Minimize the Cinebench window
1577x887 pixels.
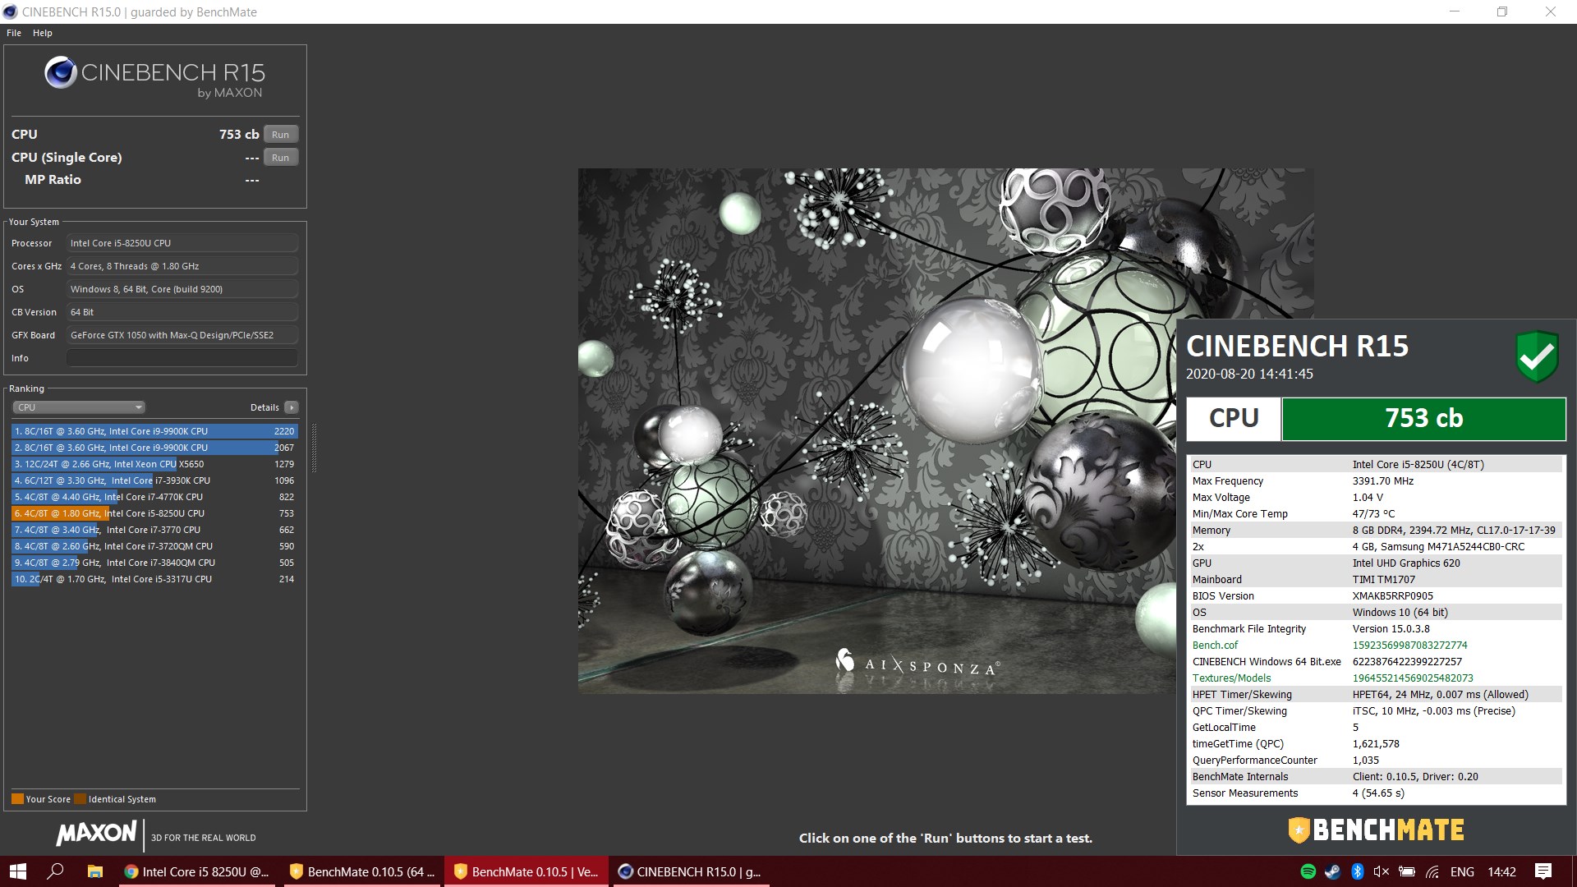coord(1455,11)
